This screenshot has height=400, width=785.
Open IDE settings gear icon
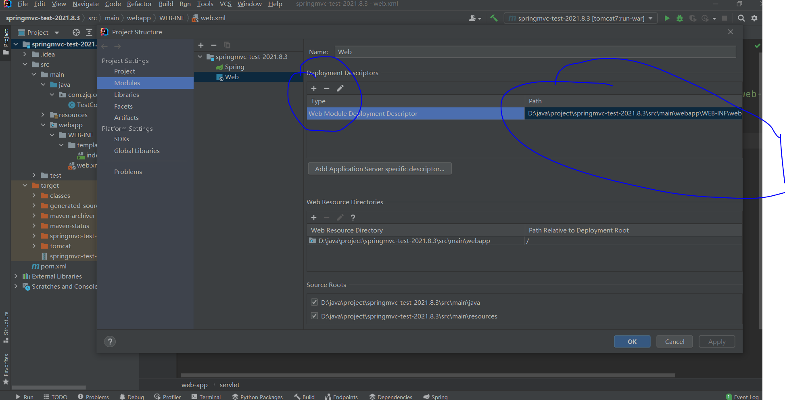(x=754, y=18)
